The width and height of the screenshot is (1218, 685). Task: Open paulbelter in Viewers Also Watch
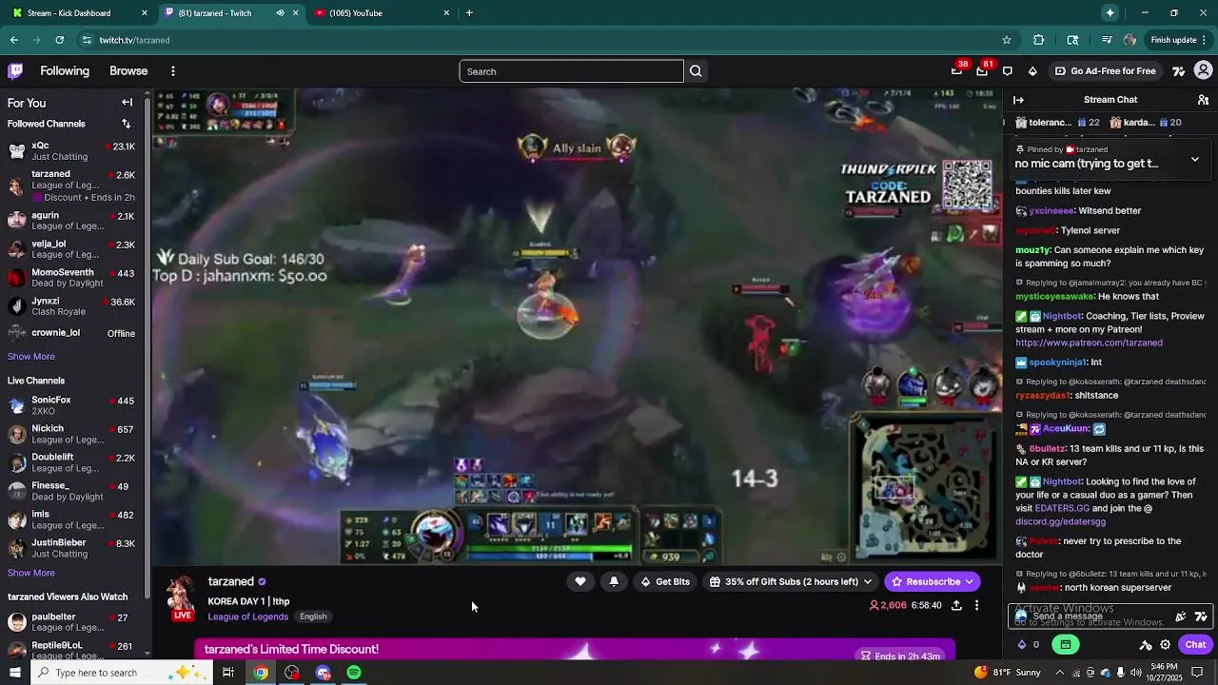[71, 622]
